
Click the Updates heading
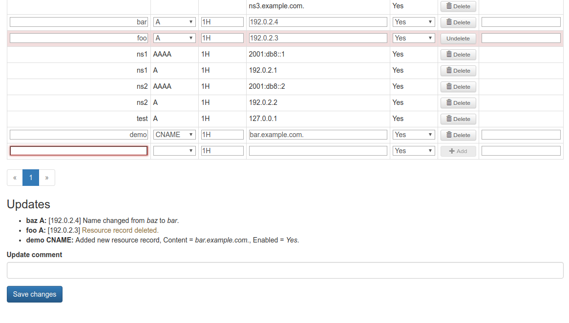pos(28,204)
